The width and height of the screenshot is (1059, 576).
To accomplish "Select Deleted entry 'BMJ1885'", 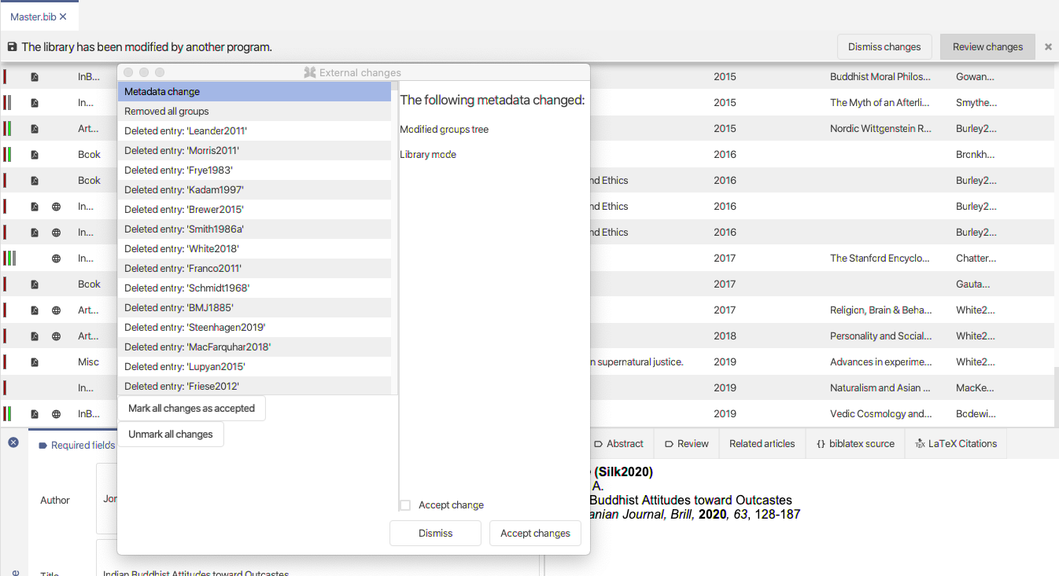I will [254, 308].
